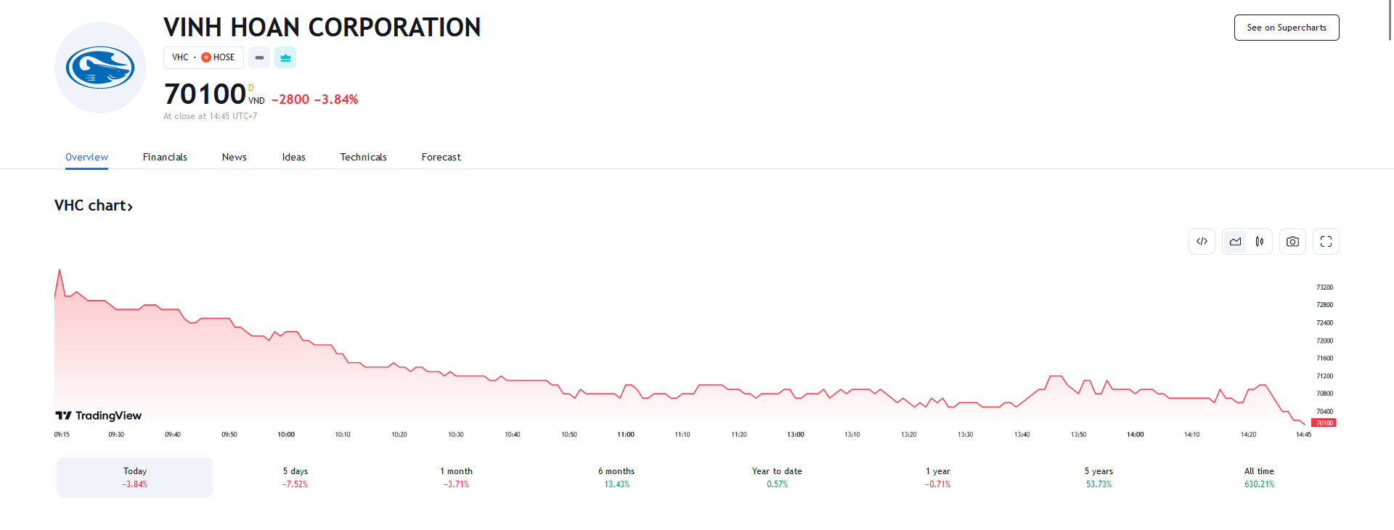Open the Financials tab

click(165, 157)
